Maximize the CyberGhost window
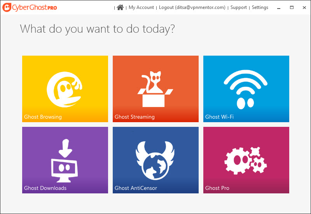311x214 pixels. point(292,7)
